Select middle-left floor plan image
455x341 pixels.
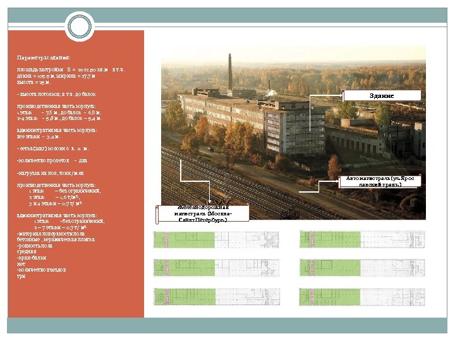point(217,268)
